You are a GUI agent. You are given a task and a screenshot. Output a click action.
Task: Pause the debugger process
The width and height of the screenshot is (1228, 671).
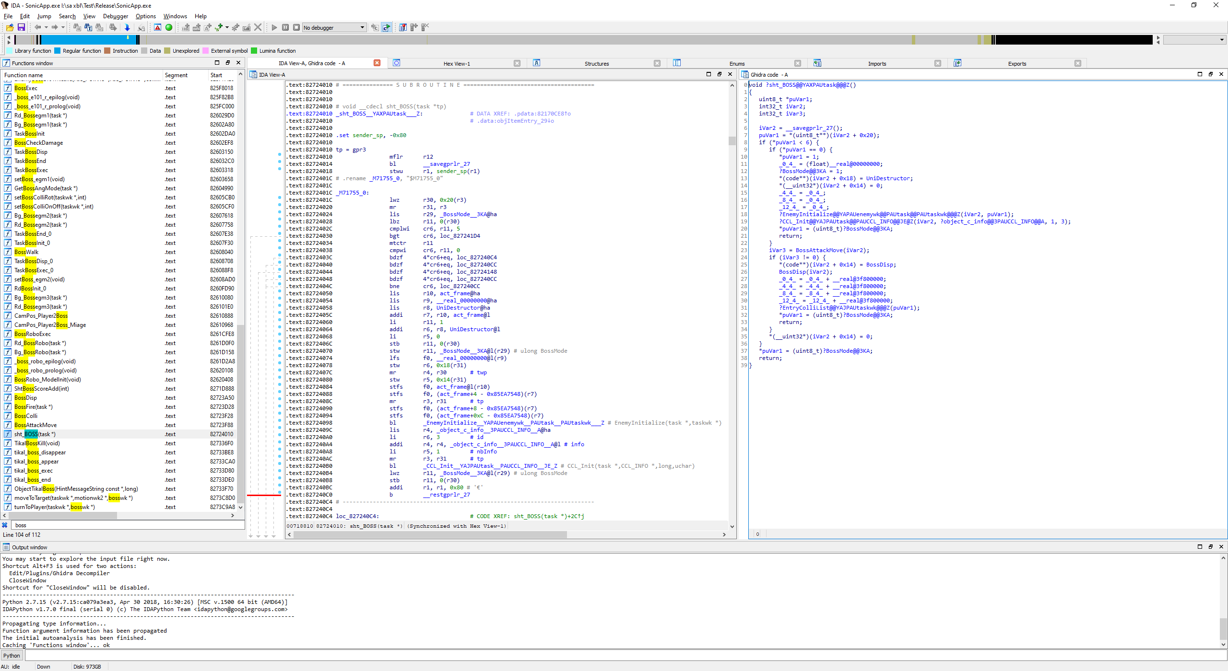[285, 27]
